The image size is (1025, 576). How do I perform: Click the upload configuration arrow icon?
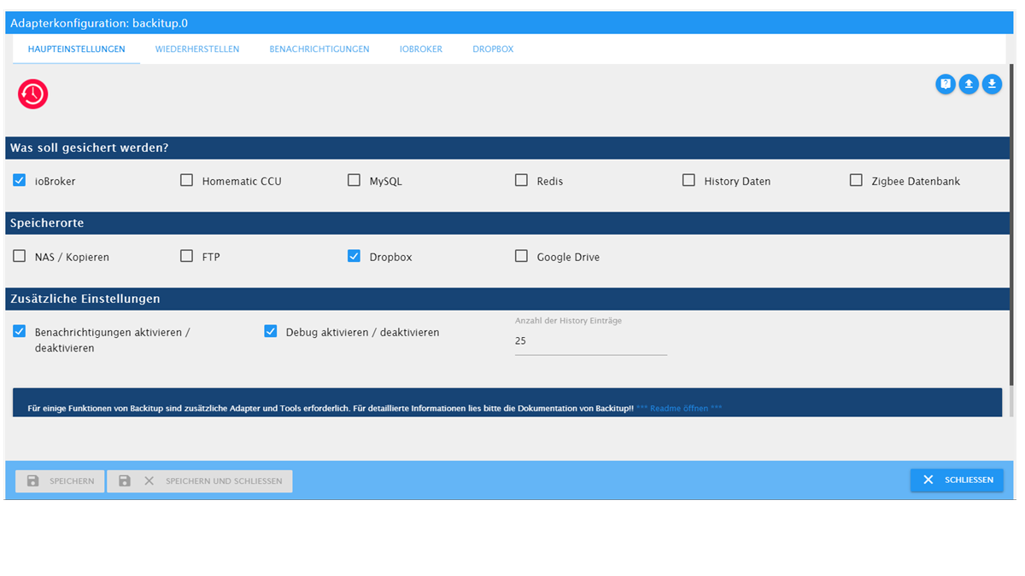click(x=969, y=84)
